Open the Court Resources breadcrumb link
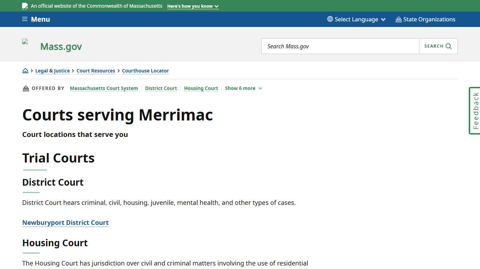Image resolution: width=480 pixels, height=269 pixels. coord(96,71)
